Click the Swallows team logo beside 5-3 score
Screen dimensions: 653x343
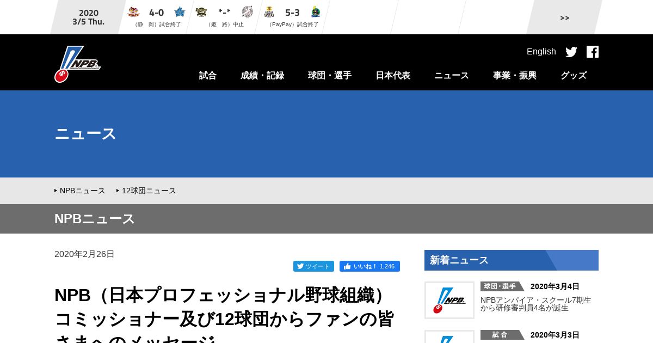click(x=316, y=12)
